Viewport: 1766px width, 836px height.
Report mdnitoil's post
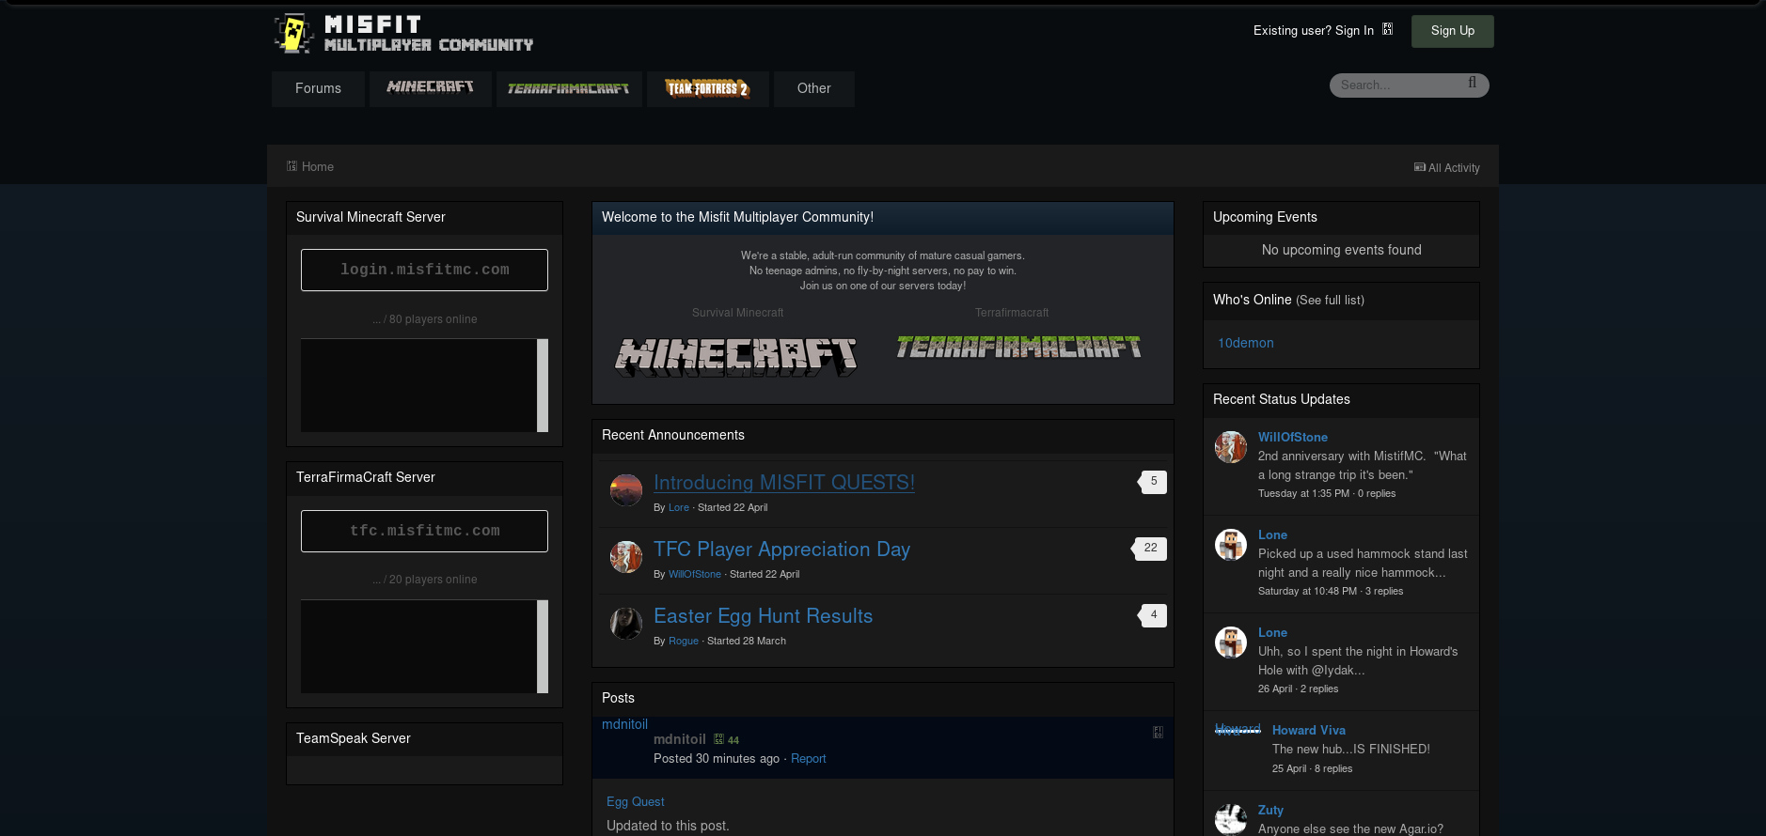(809, 759)
